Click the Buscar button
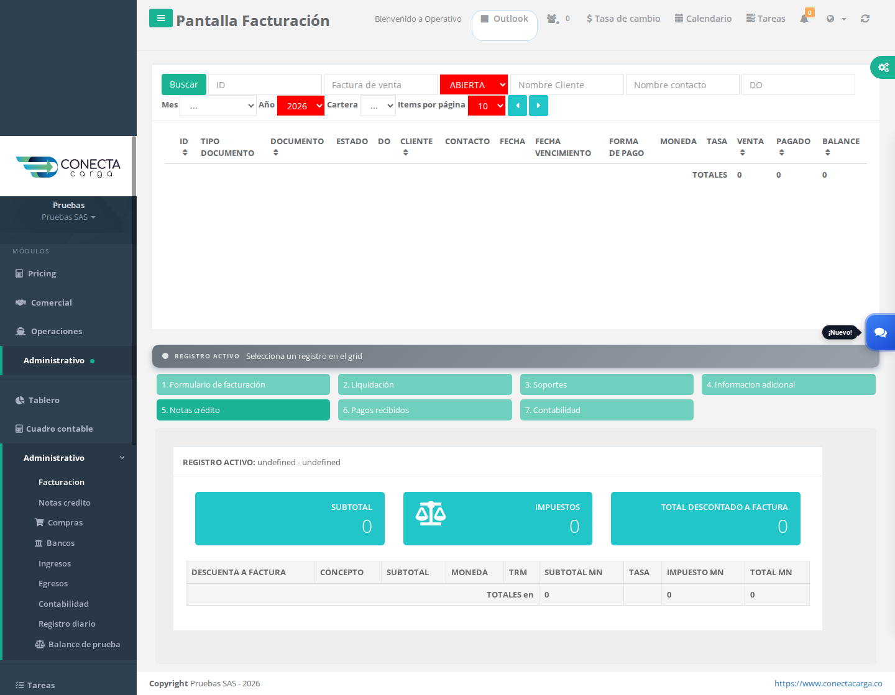The image size is (895, 695). [184, 84]
